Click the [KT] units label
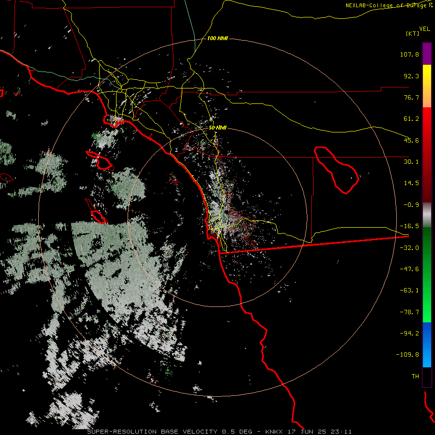The image size is (435, 435). click(412, 33)
